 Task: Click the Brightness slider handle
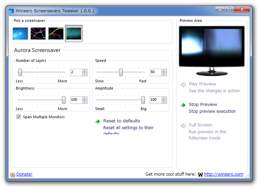(64, 100)
